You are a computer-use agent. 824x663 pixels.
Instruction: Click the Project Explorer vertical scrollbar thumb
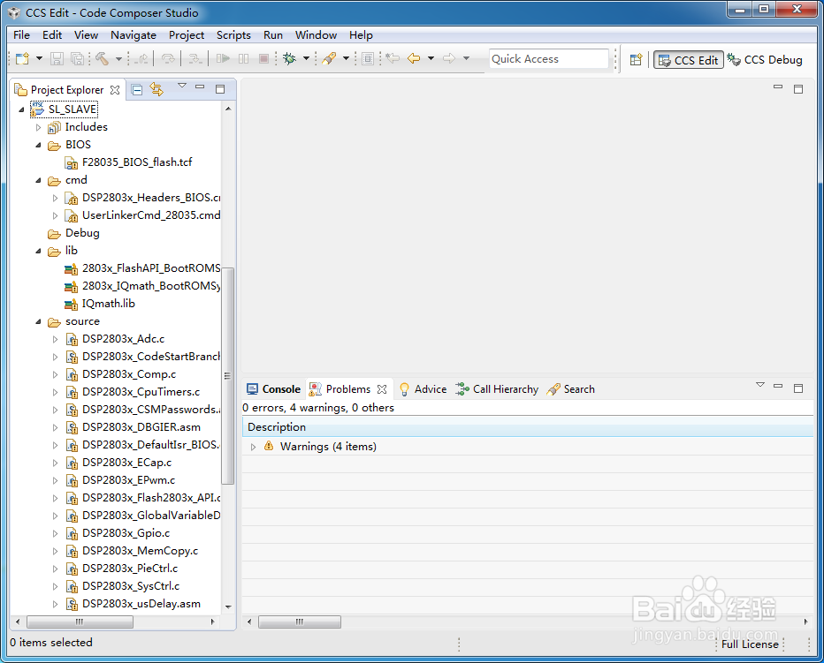tap(227, 376)
